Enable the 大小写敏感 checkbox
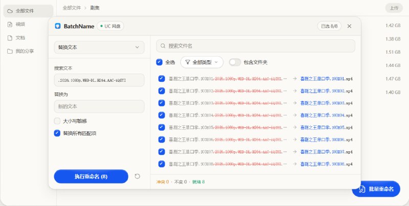Image resolution: width=409 pixels, height=206 pixels. click(57, 121)
